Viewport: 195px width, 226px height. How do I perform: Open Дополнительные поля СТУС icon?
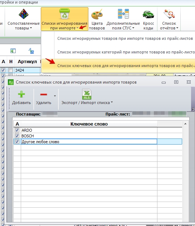123,14
